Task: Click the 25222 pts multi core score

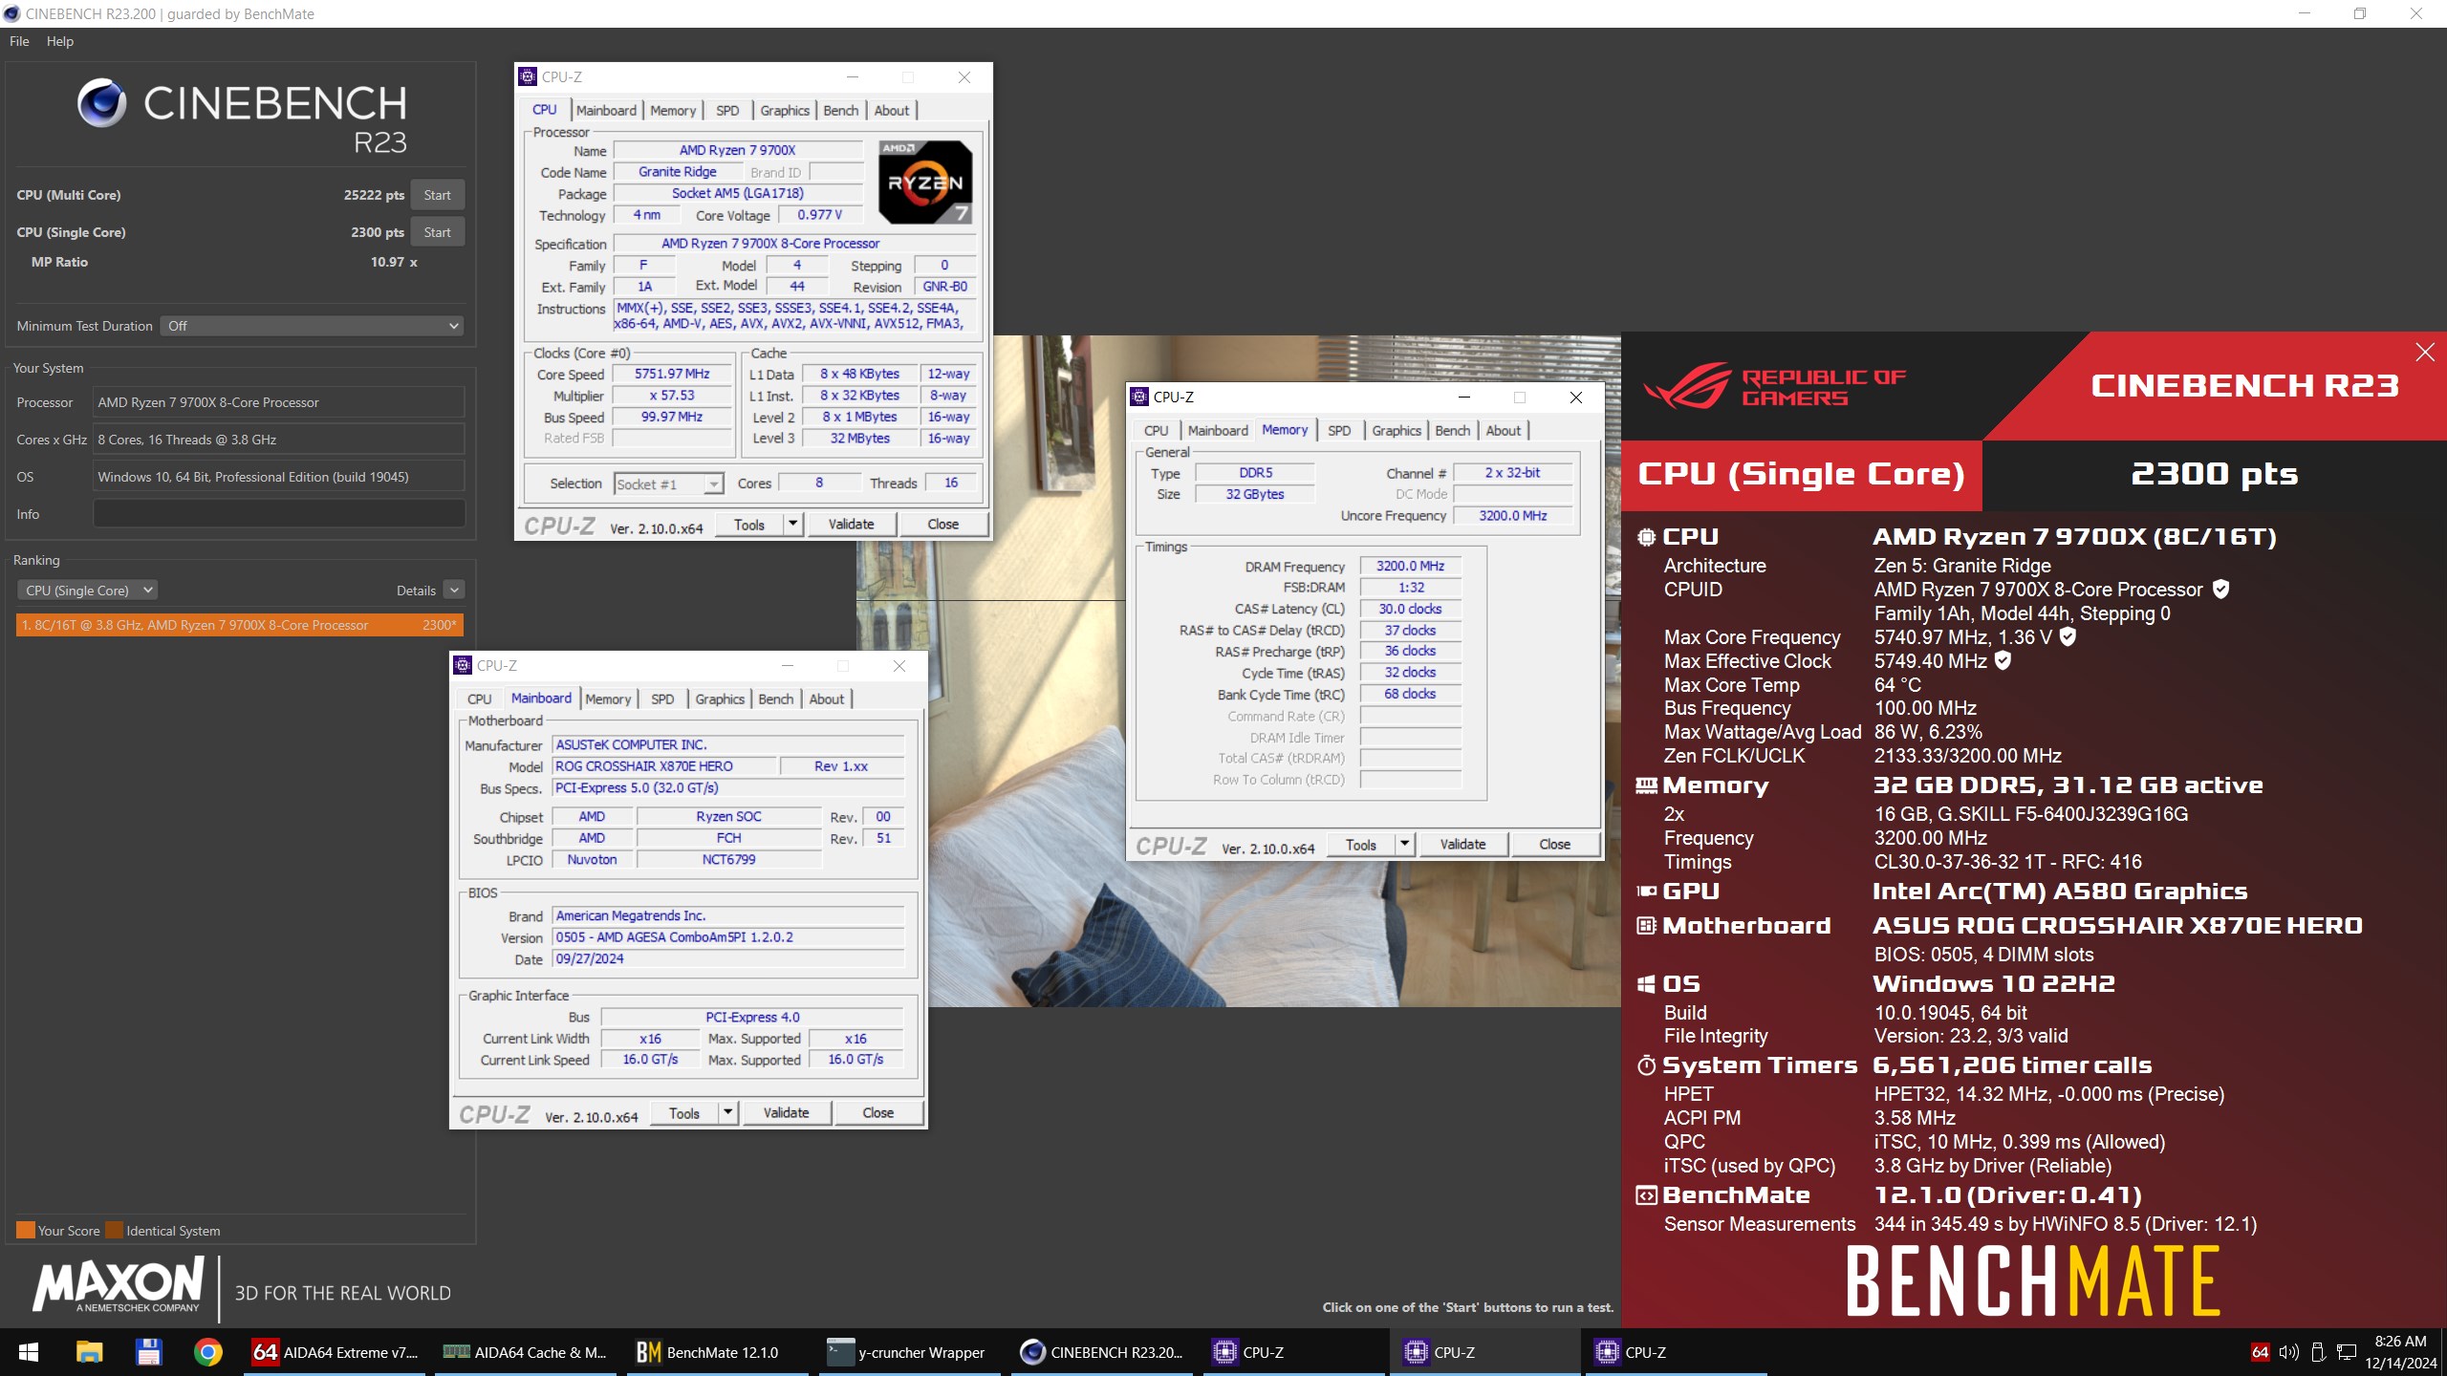Action: (374, 195)
